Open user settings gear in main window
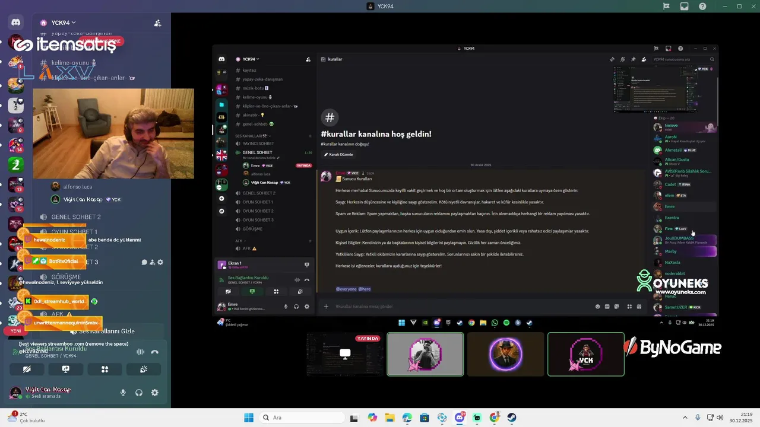 tap(155, 393)
